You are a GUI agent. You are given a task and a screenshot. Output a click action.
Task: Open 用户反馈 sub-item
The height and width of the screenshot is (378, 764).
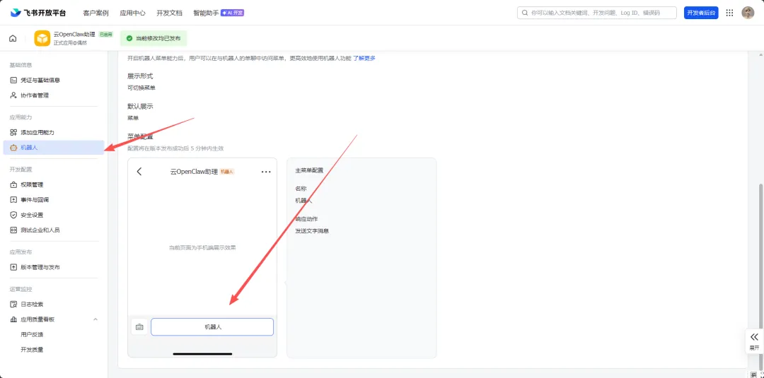point(32,334)
